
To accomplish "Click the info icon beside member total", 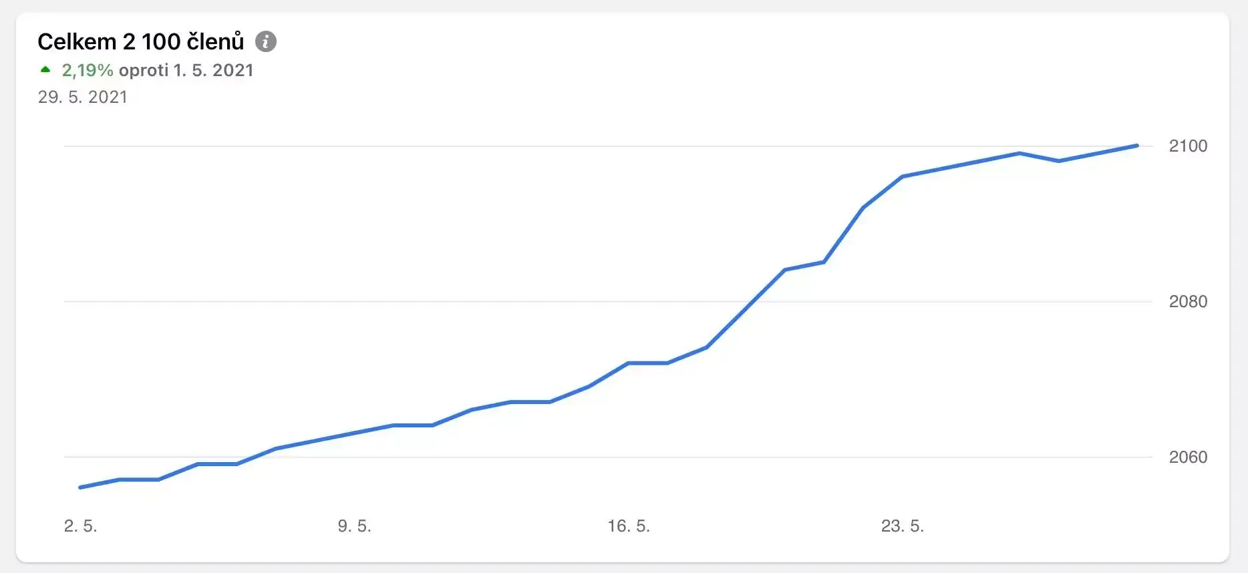I will (x=266, y=41).
